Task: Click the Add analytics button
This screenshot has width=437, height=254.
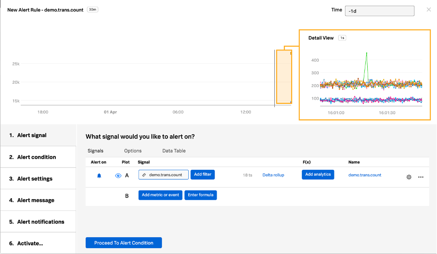Action: tap(318, 175)
